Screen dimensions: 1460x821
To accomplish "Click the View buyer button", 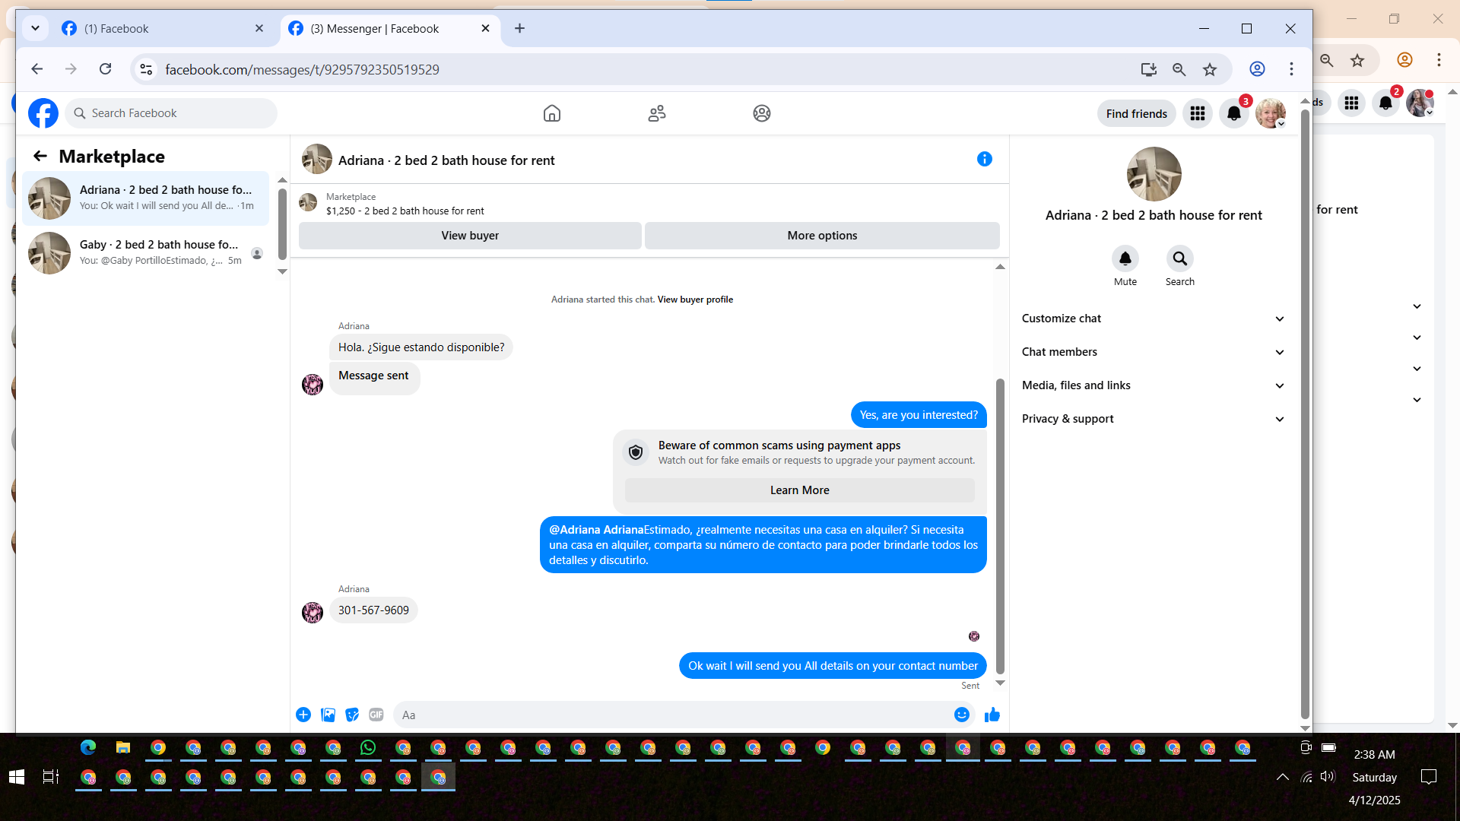I will coord(470,236).
